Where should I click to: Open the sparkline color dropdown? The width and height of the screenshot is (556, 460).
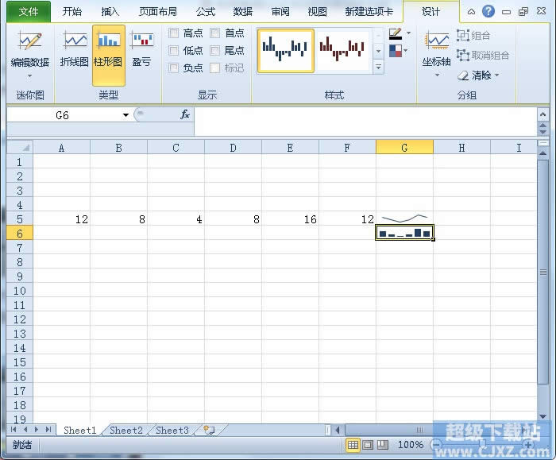[408, 34]
